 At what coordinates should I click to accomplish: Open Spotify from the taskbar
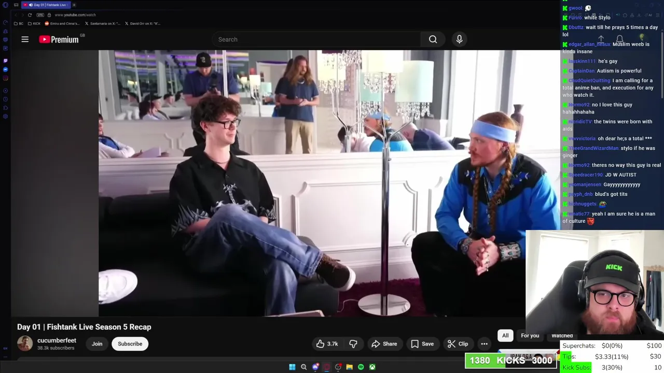[361, 367]
